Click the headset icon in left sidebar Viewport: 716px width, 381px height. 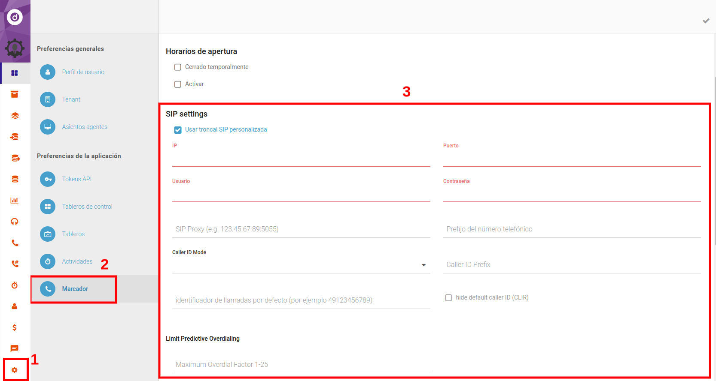pos(15,222)
